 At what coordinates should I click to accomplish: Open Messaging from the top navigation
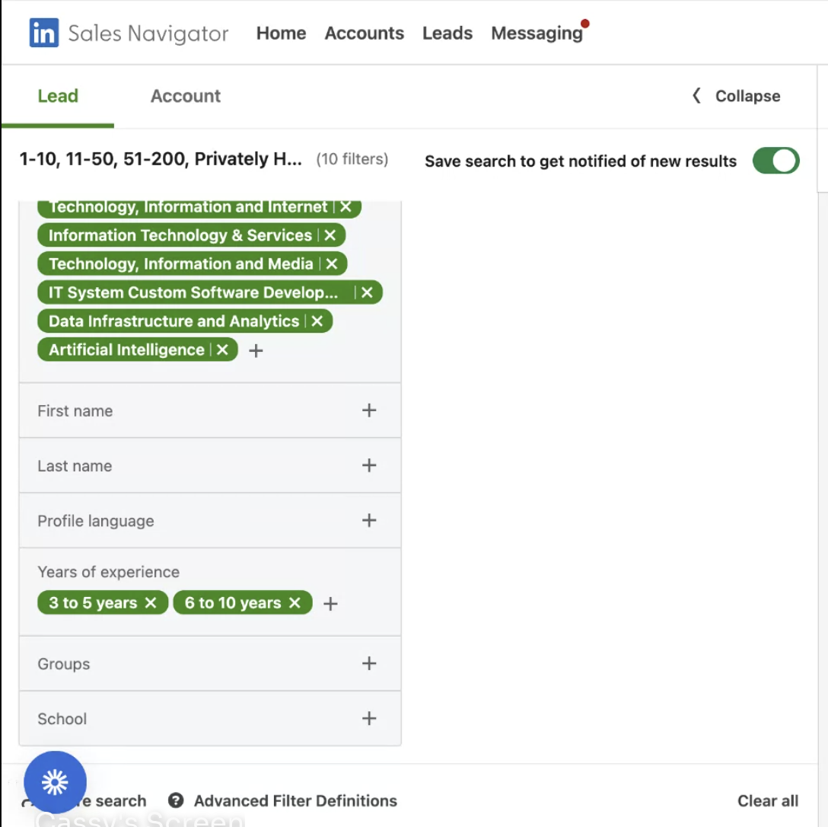(537, 34)
